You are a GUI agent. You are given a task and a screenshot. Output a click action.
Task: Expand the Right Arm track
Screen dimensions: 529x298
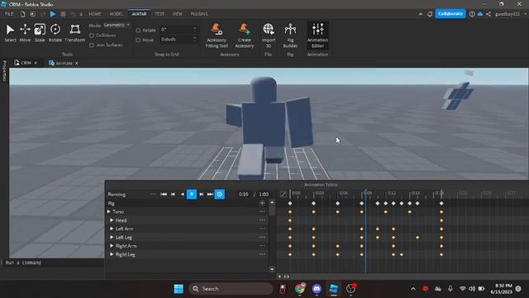[x=112, y=246]
